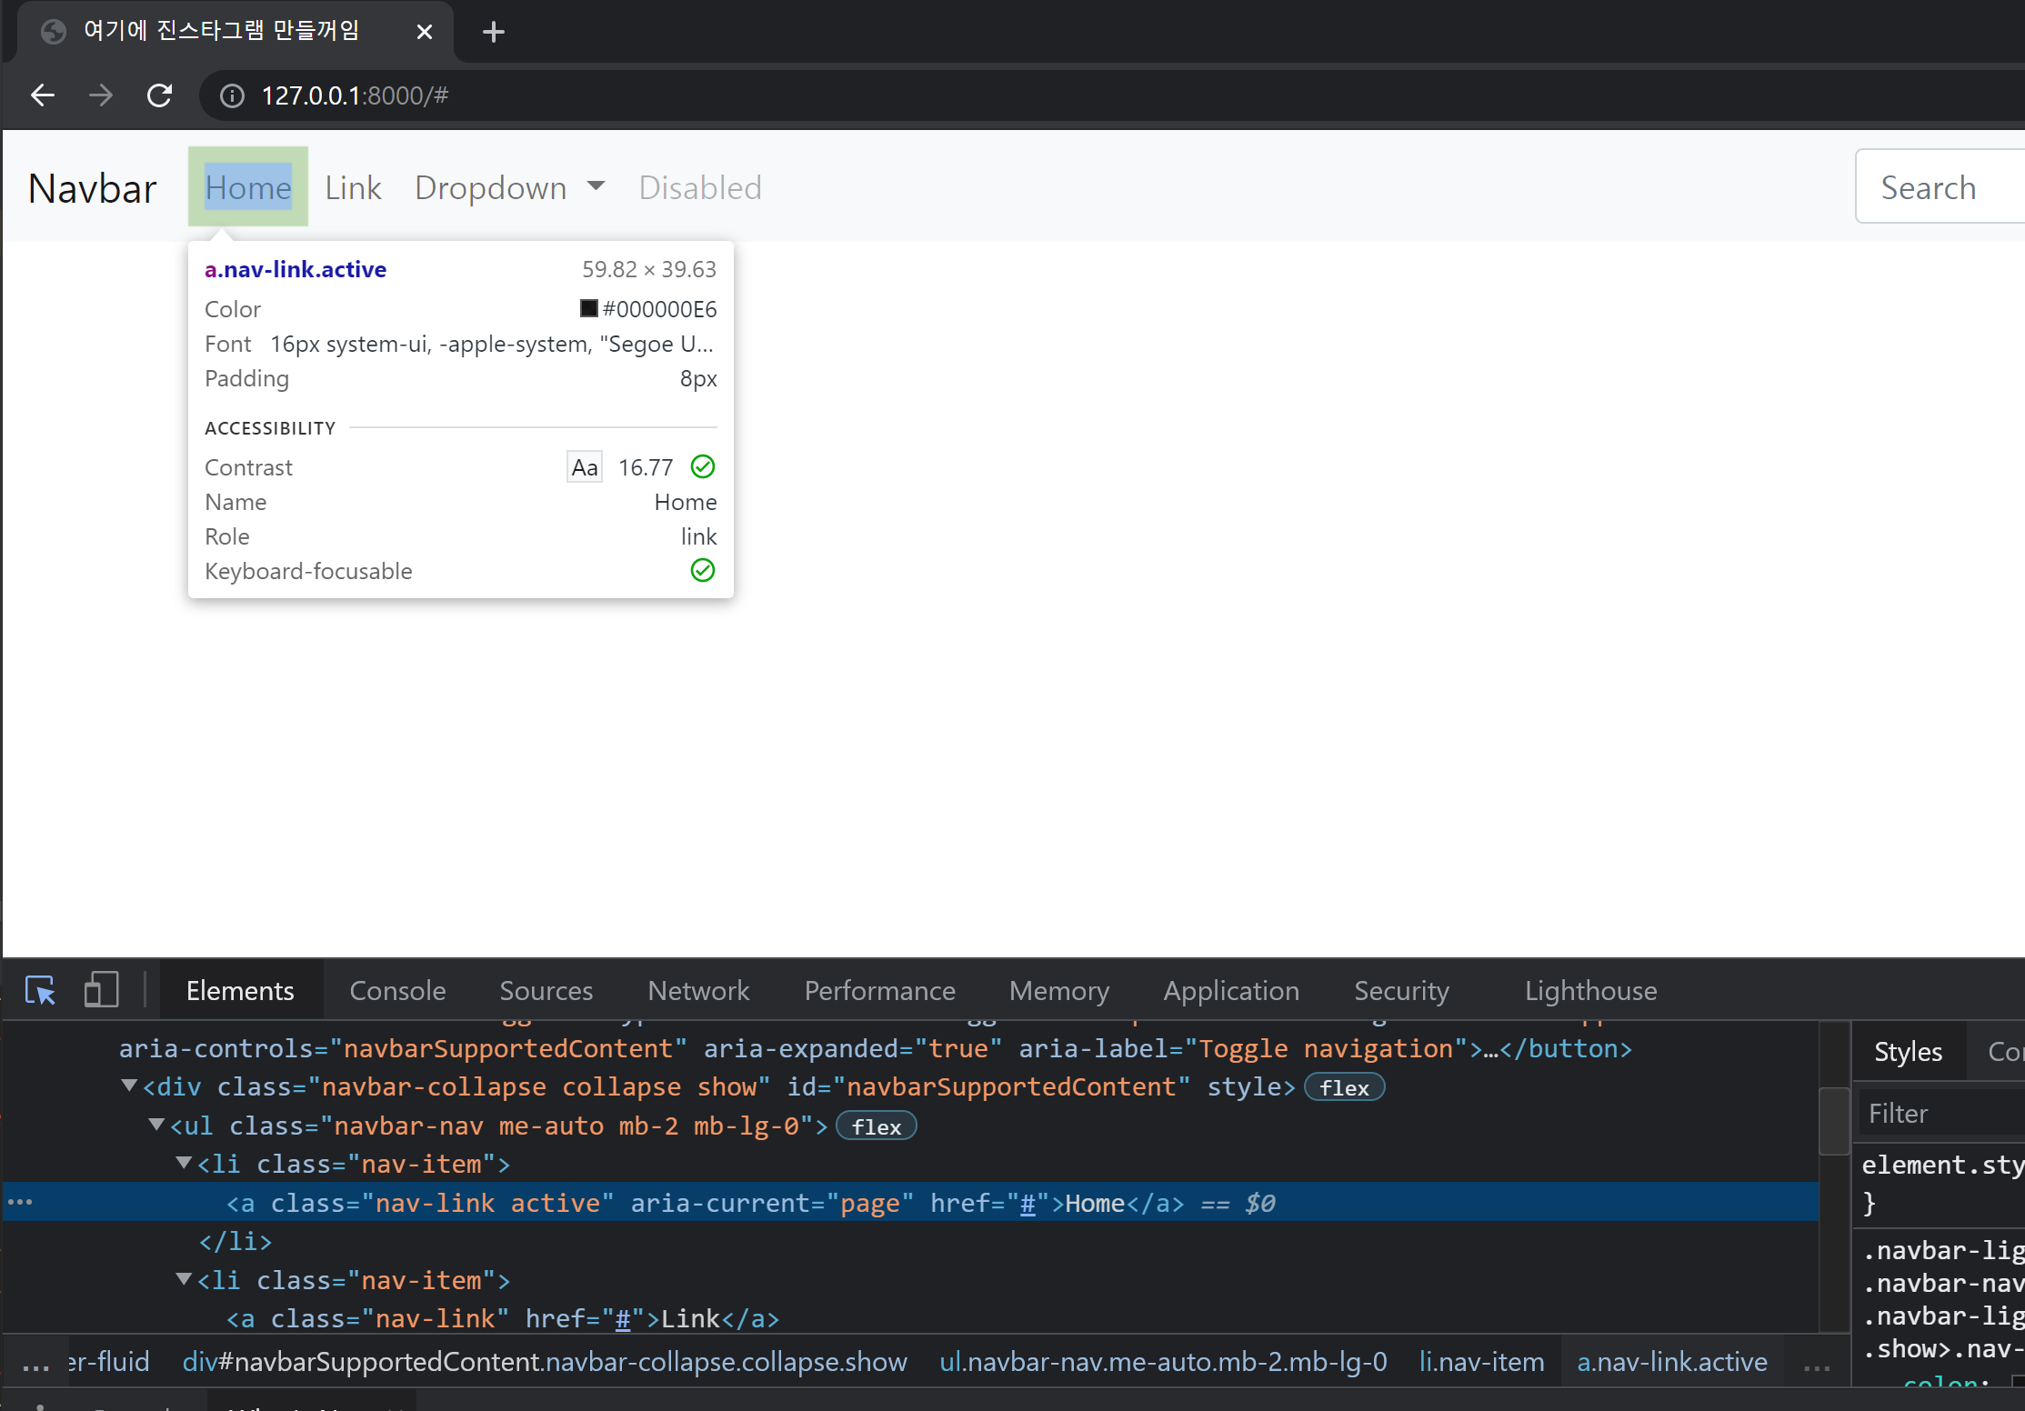Close the current browser tab
2025x1411 pixels.
[x=424, y=32]
